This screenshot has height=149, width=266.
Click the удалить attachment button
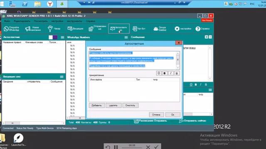(x=113, y=106)
